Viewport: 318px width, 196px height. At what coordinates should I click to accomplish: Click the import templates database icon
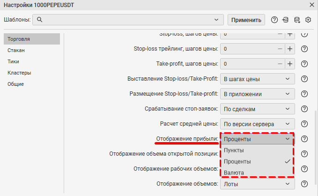[x=286, y=20]
